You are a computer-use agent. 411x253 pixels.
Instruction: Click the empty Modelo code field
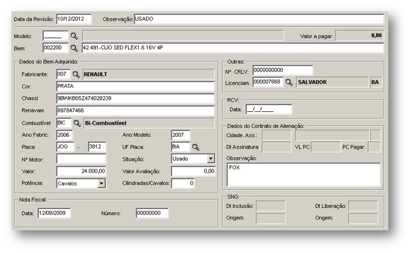pos(55,36)
